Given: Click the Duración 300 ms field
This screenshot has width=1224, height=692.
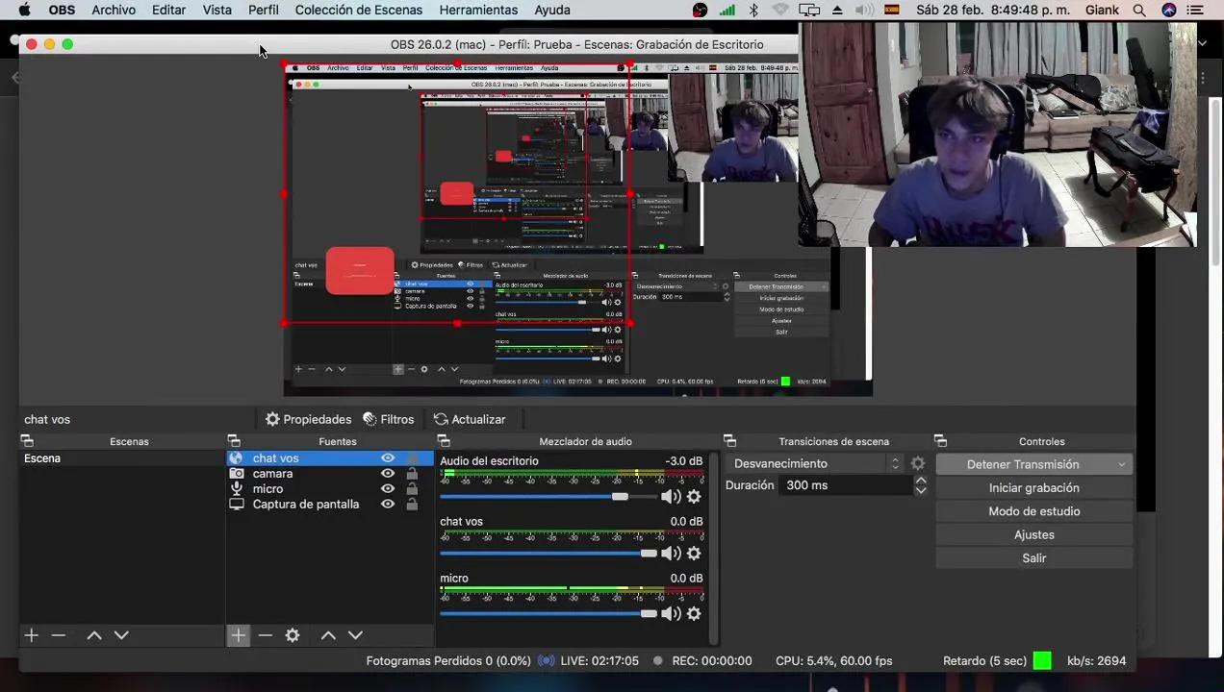Looking at the screenshot, I should pyautogui.click(x=846, y=485).
